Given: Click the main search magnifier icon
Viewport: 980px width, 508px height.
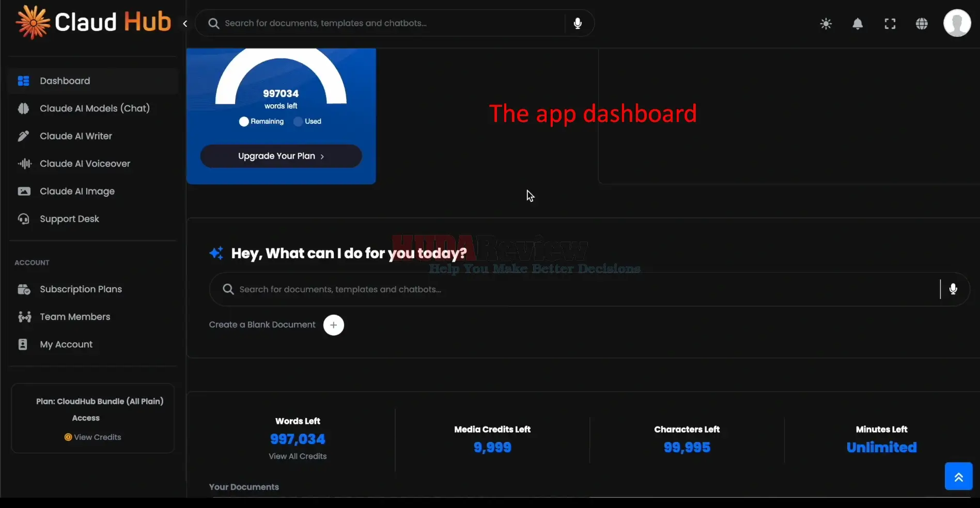Looking at the screenshot, I should click(x=228, y=289).
